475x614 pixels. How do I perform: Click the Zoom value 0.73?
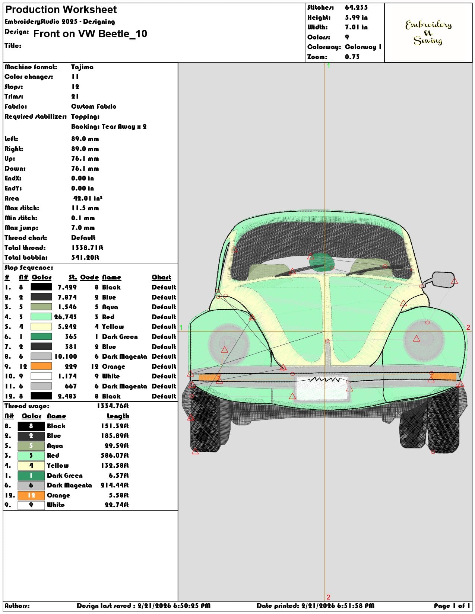pyautogui.click(x=352, y=57)
